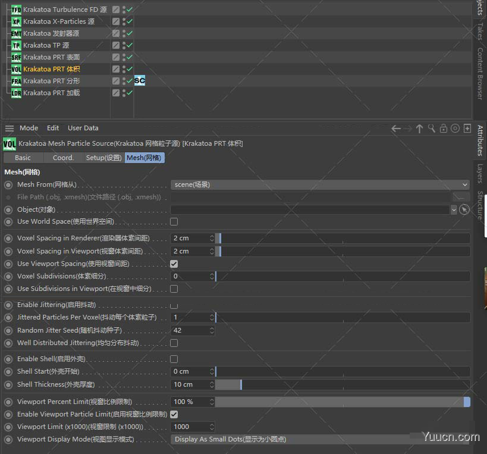Viewport: 487px width, 454px height.
Task: Open Viewport Display Mode dropdown
Action: coord(320,439)
